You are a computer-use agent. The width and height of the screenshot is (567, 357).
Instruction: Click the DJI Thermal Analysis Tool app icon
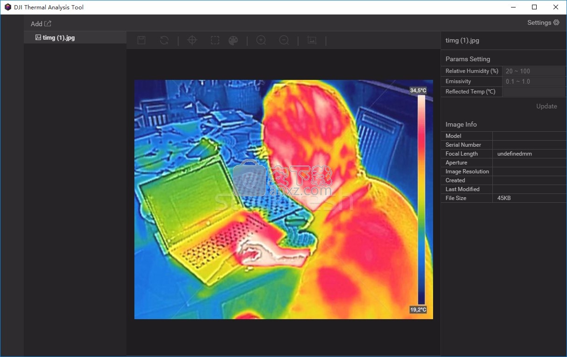point(7,7)
